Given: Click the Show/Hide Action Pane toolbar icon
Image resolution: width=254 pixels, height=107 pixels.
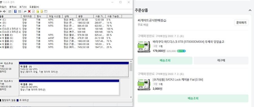Looking at the screenshot, I should coord(19,11).
